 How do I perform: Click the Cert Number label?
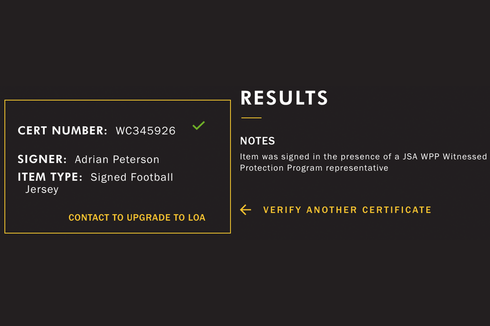62,131
